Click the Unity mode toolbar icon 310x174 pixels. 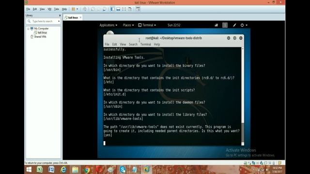pyautogui.click(x=130, y=9)
